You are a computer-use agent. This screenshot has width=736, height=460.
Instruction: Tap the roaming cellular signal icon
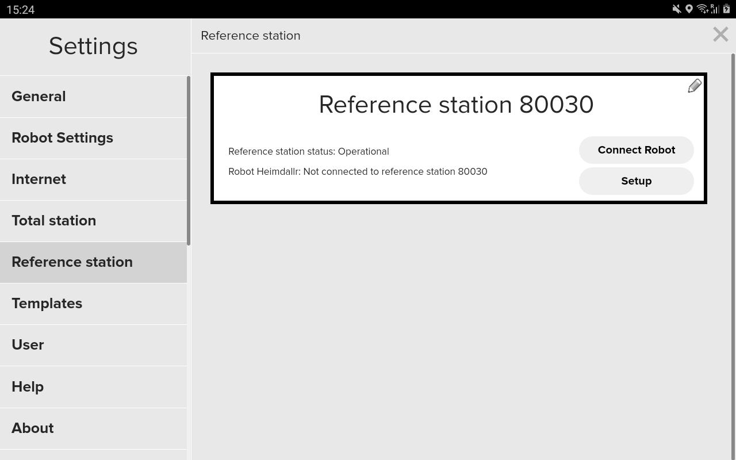[715, 9]
